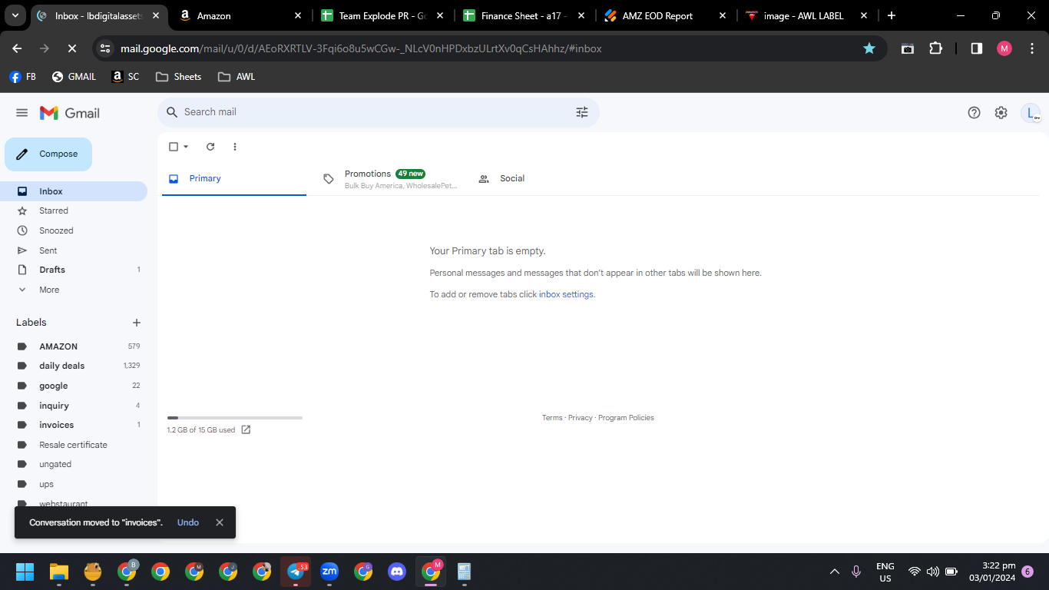Switch to Finance Sheet browser tab
Image resolution: width=1049 pixels, height=590 pixels.
pos(524,15)
